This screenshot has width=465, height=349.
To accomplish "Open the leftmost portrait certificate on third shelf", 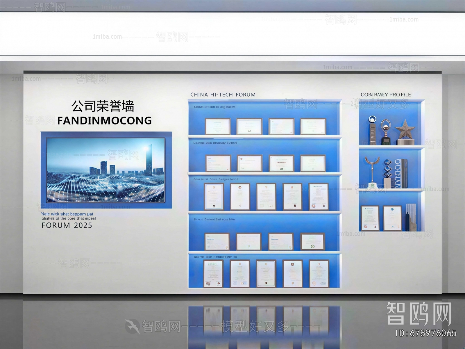I will click(214, 196).
